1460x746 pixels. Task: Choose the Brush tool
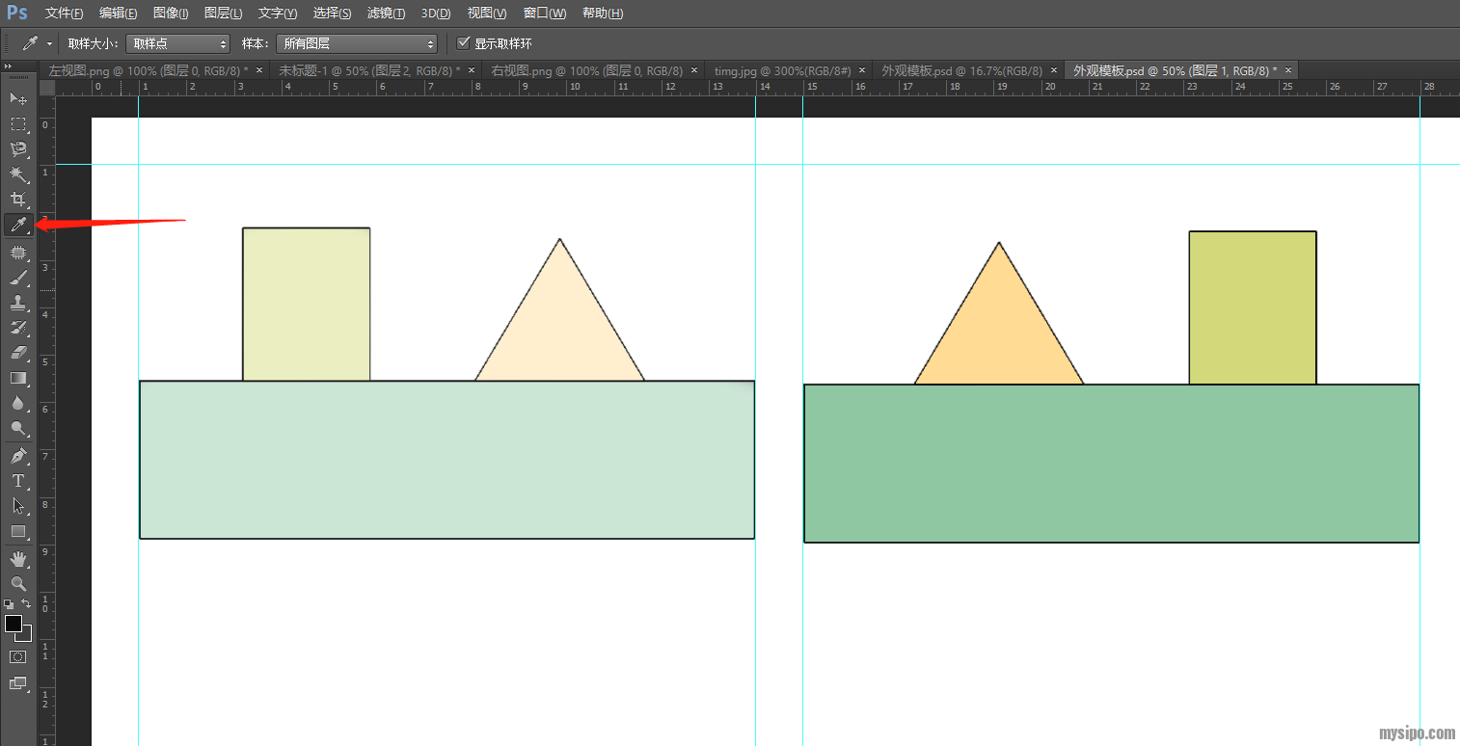(17, 279)
